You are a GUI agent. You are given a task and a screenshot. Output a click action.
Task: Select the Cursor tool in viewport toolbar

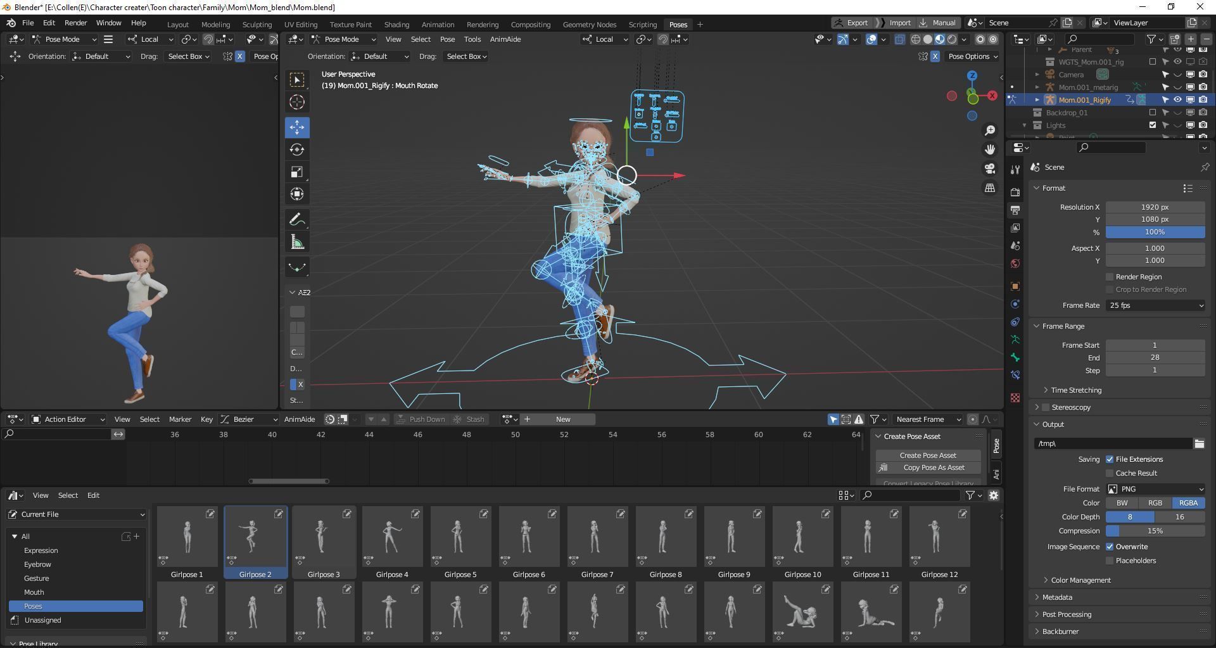(x=297, y=102)
